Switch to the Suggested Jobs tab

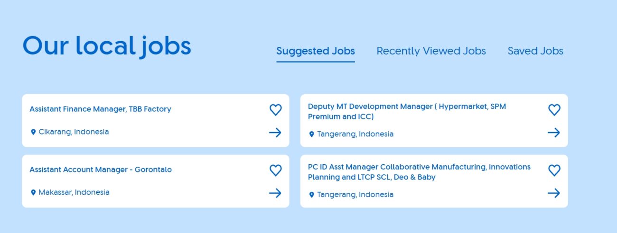point(316,51)
